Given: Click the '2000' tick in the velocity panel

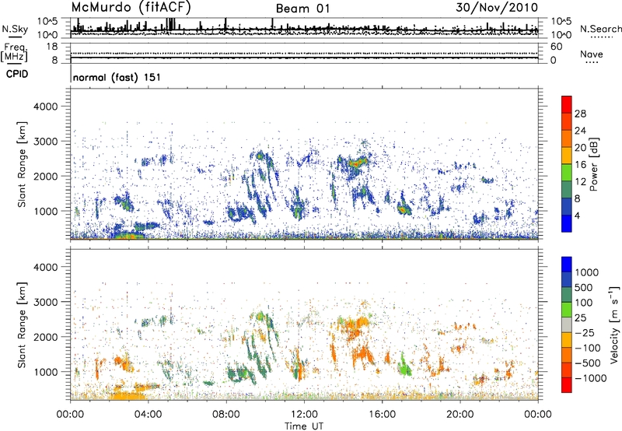Looking at the screenshot, I should pyautogui.click(x=45, y=337).
